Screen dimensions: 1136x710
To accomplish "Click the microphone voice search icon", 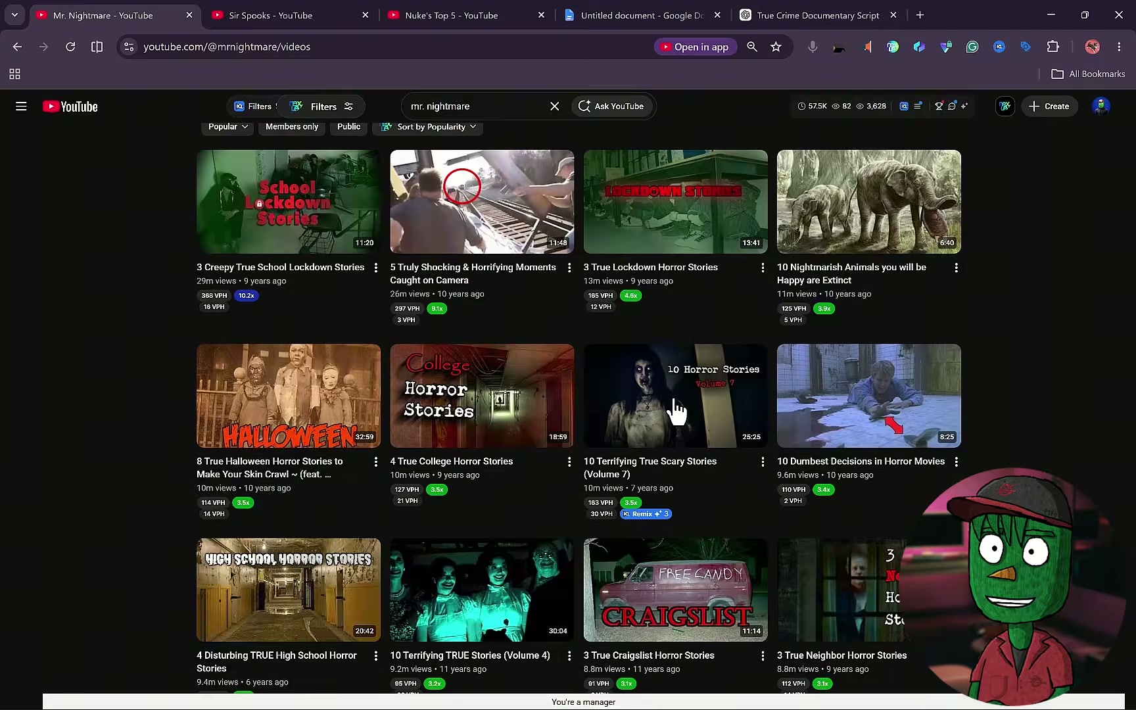I will point(813,47).
